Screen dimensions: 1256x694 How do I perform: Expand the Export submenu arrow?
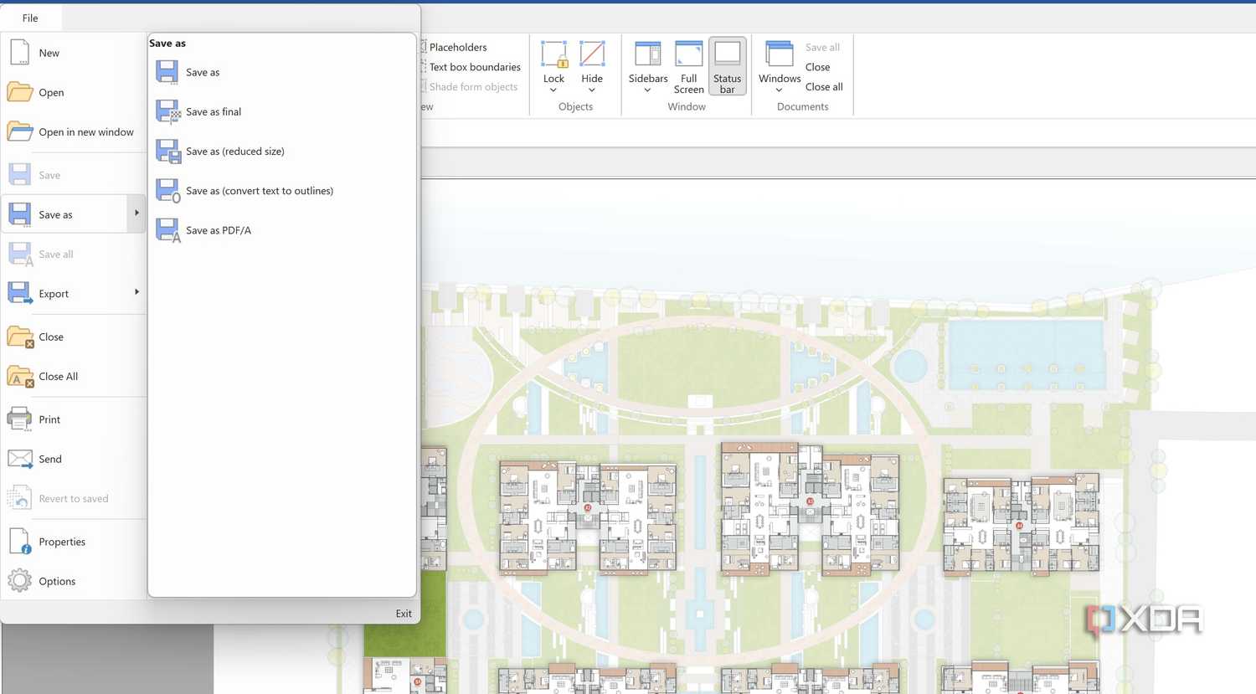136,292
